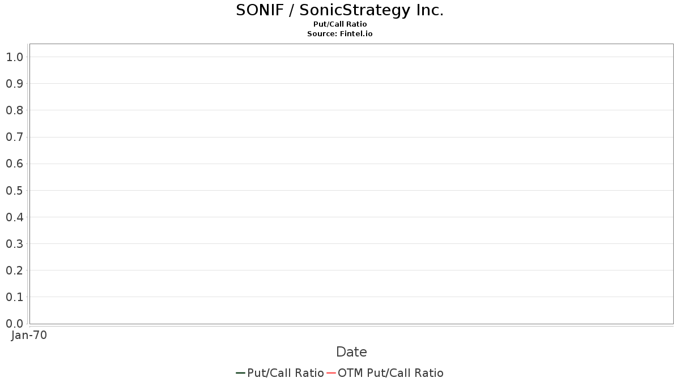Click the red OTM Put/Call Ratio legend line
The image size is (680, 382).
click(331, 373)
